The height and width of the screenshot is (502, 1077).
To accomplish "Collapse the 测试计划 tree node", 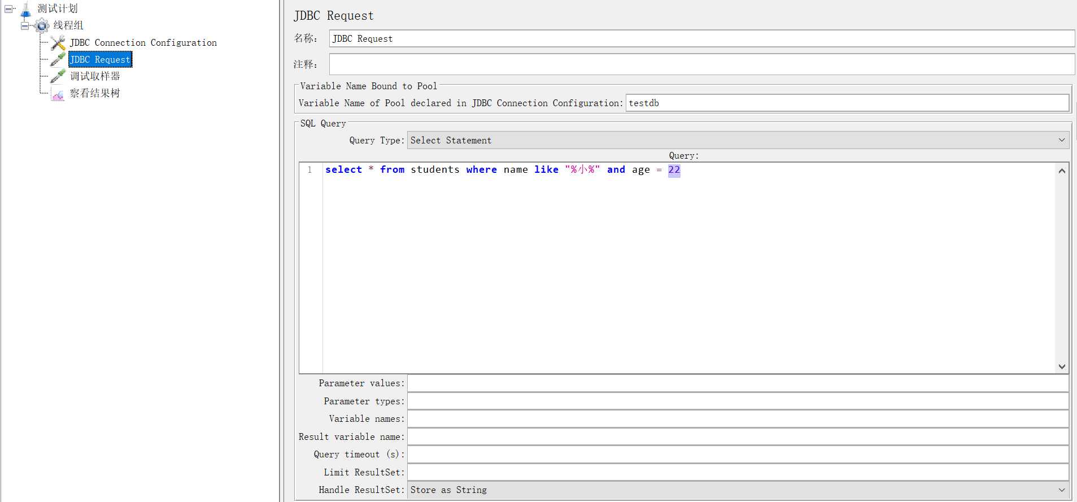I will click(8, 9).
